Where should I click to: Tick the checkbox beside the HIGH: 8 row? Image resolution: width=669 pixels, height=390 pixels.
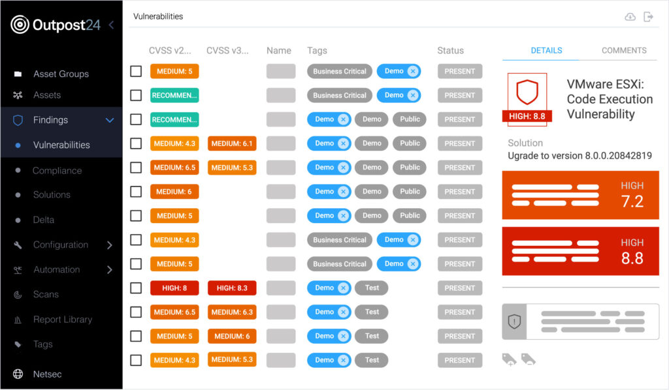(x=136, y=288)
